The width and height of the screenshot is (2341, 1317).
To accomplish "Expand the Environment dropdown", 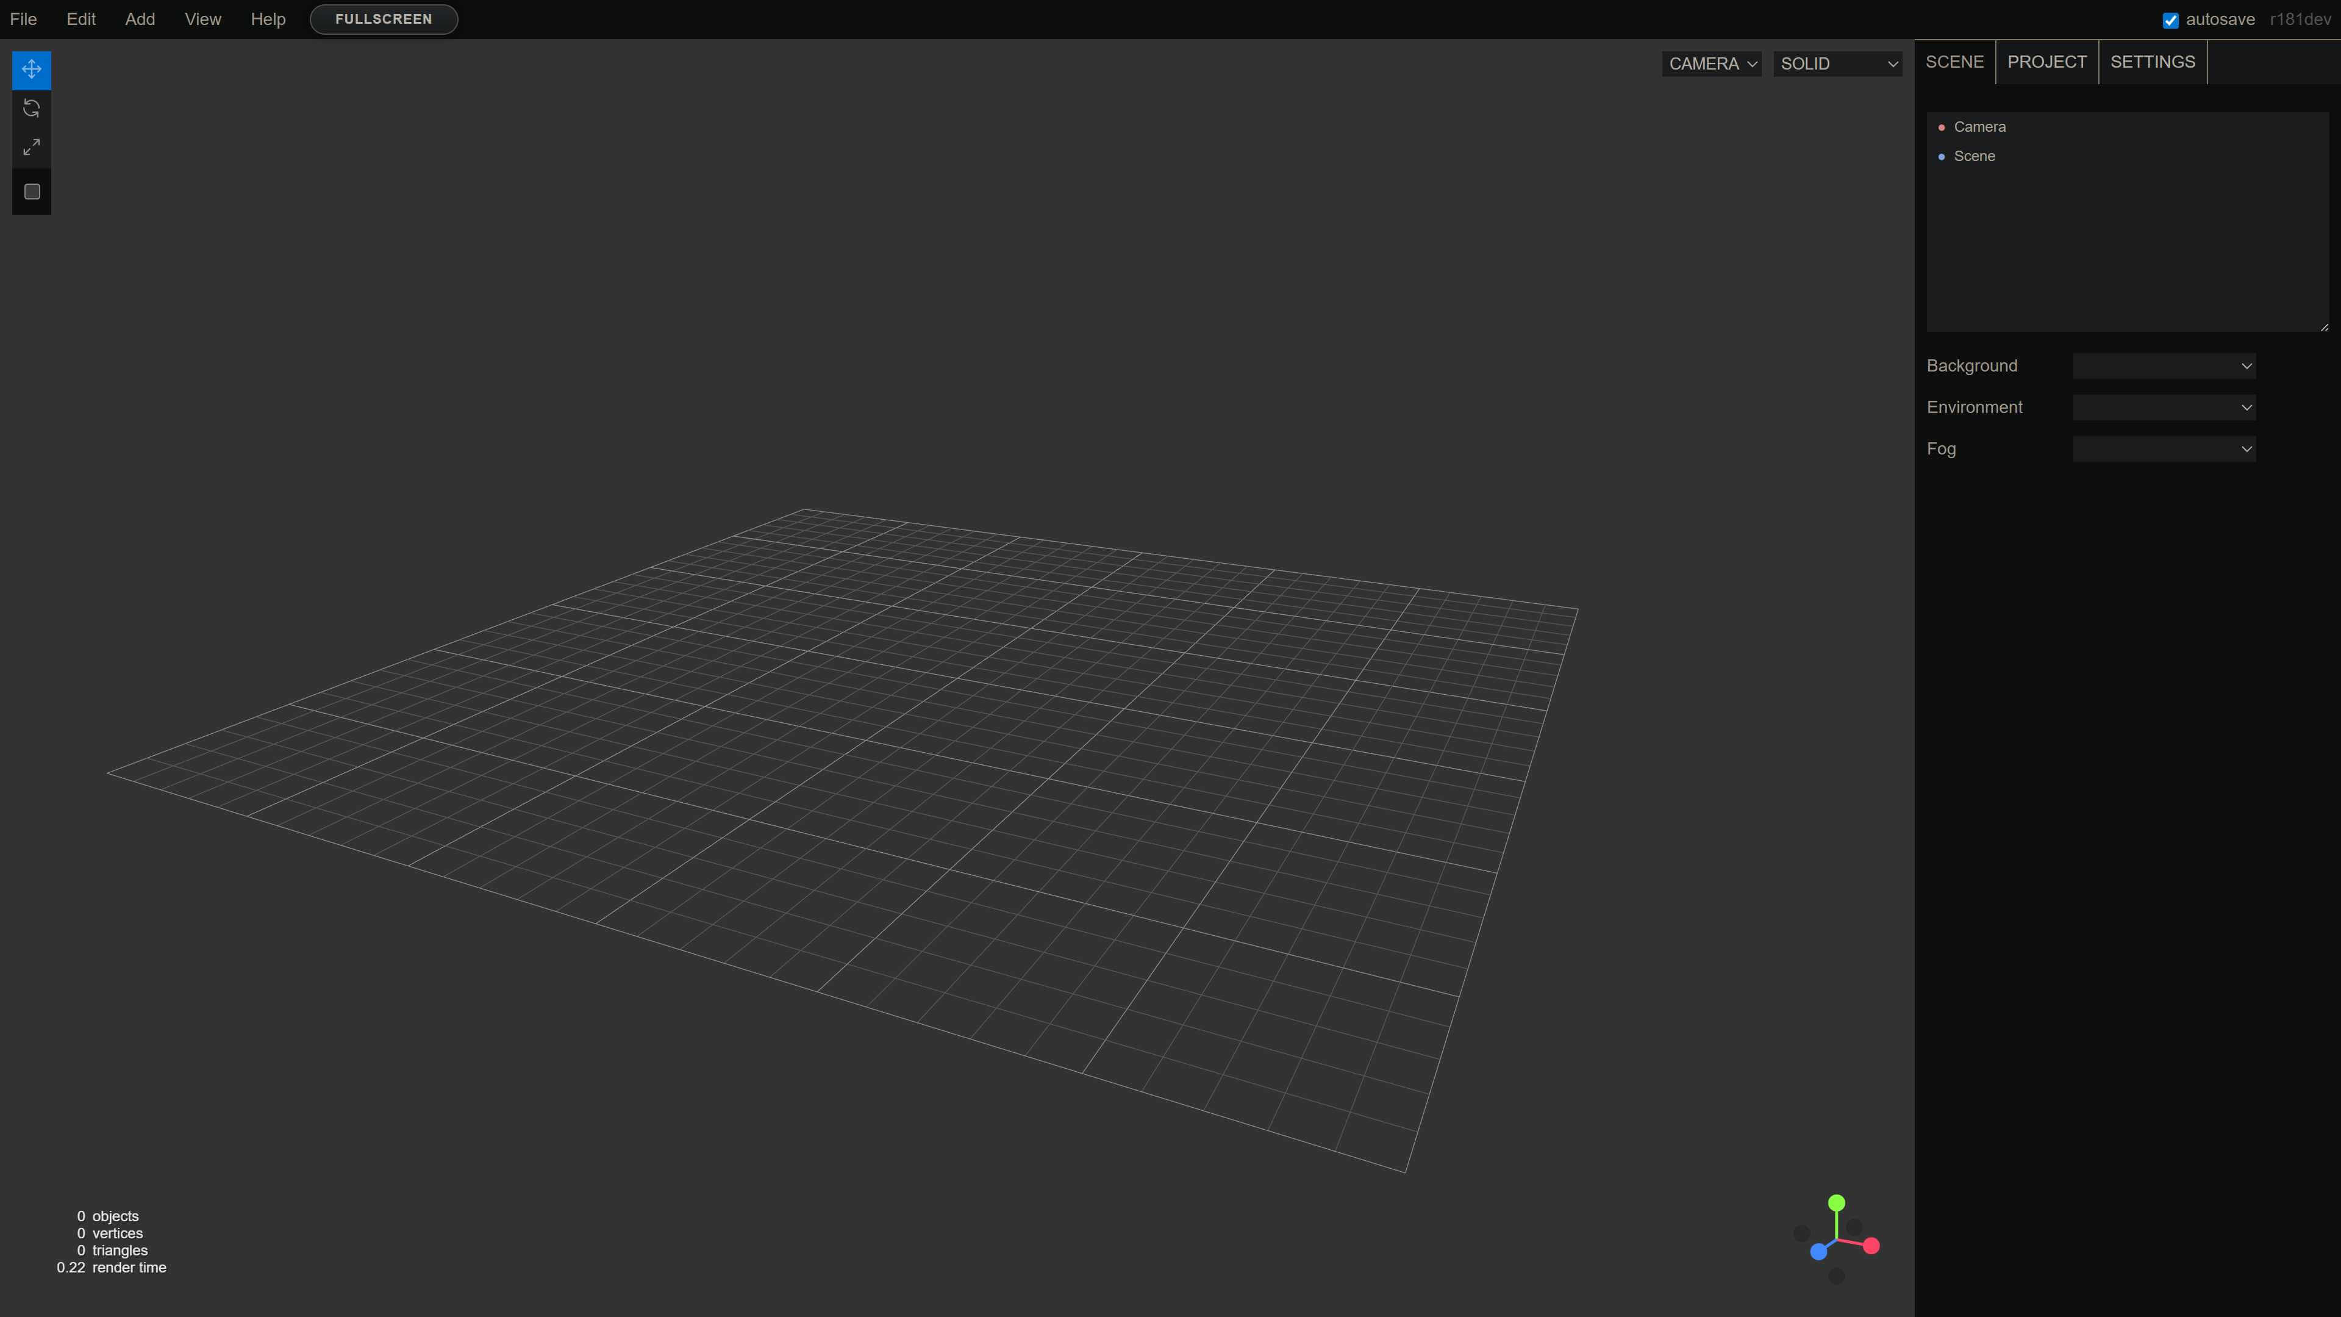I will (2164, 407).
